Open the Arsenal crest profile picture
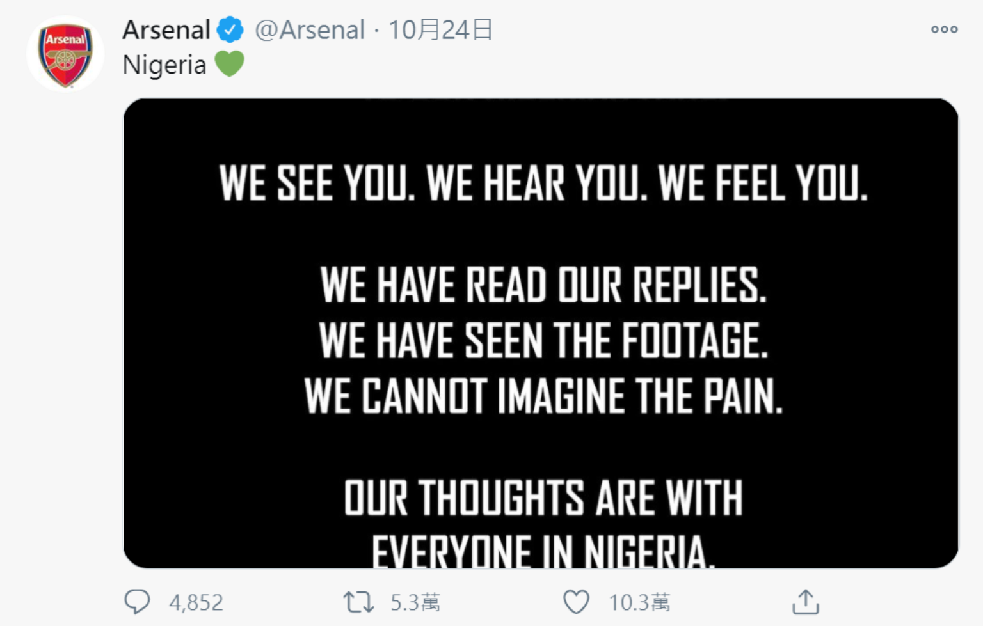The image size is (983, 626). (65, 54)
